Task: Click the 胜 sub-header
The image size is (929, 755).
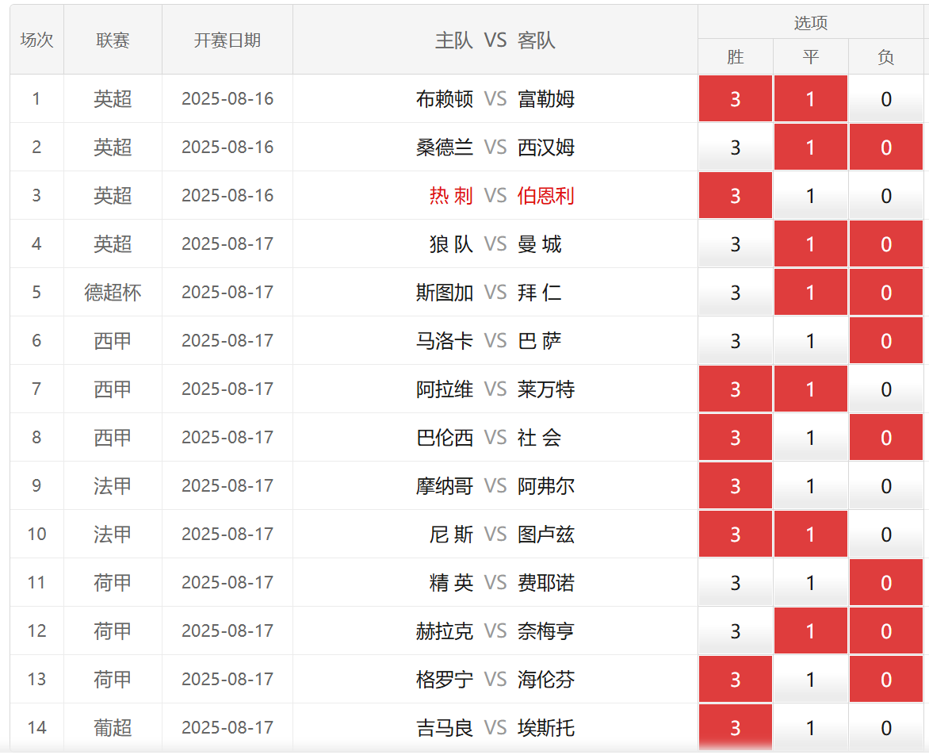Action: coord(736,57)
